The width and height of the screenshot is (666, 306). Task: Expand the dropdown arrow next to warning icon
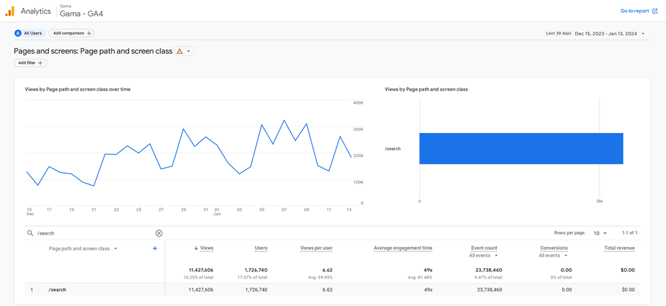pos(188,51)
